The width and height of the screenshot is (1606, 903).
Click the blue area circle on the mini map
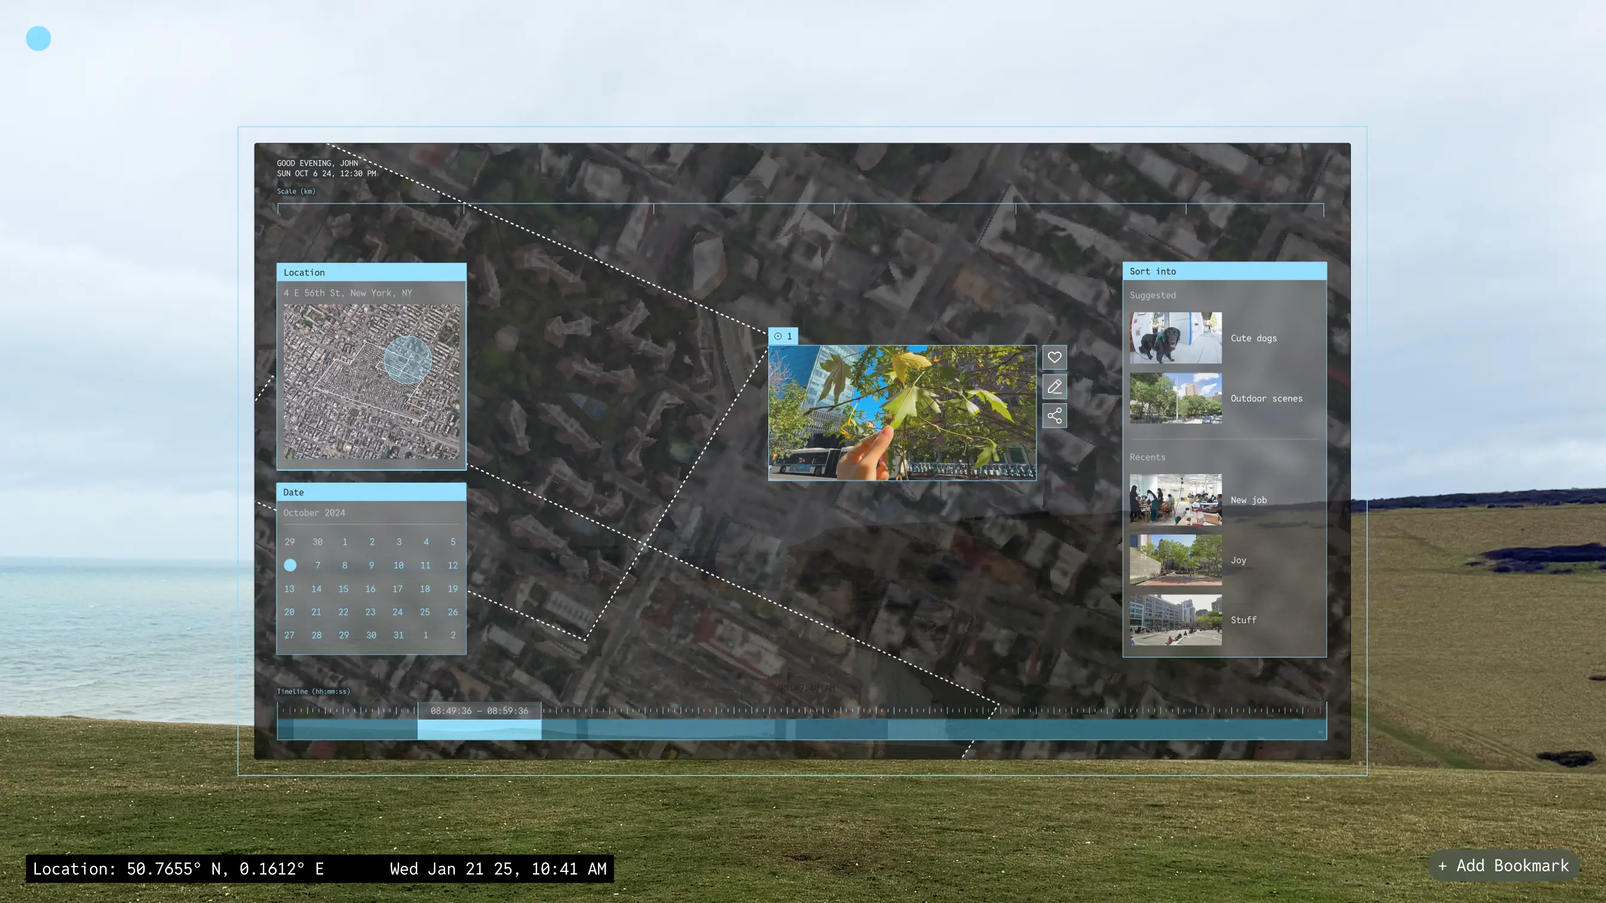click(x=407, y=360)
